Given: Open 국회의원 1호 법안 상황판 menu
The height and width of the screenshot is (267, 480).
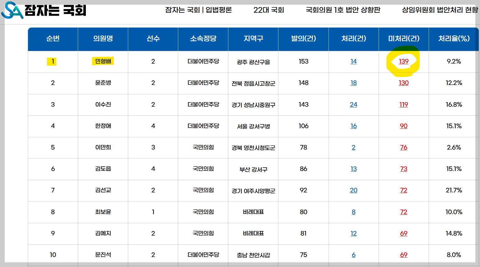Looking at the screenshot, I should [343, 10].
